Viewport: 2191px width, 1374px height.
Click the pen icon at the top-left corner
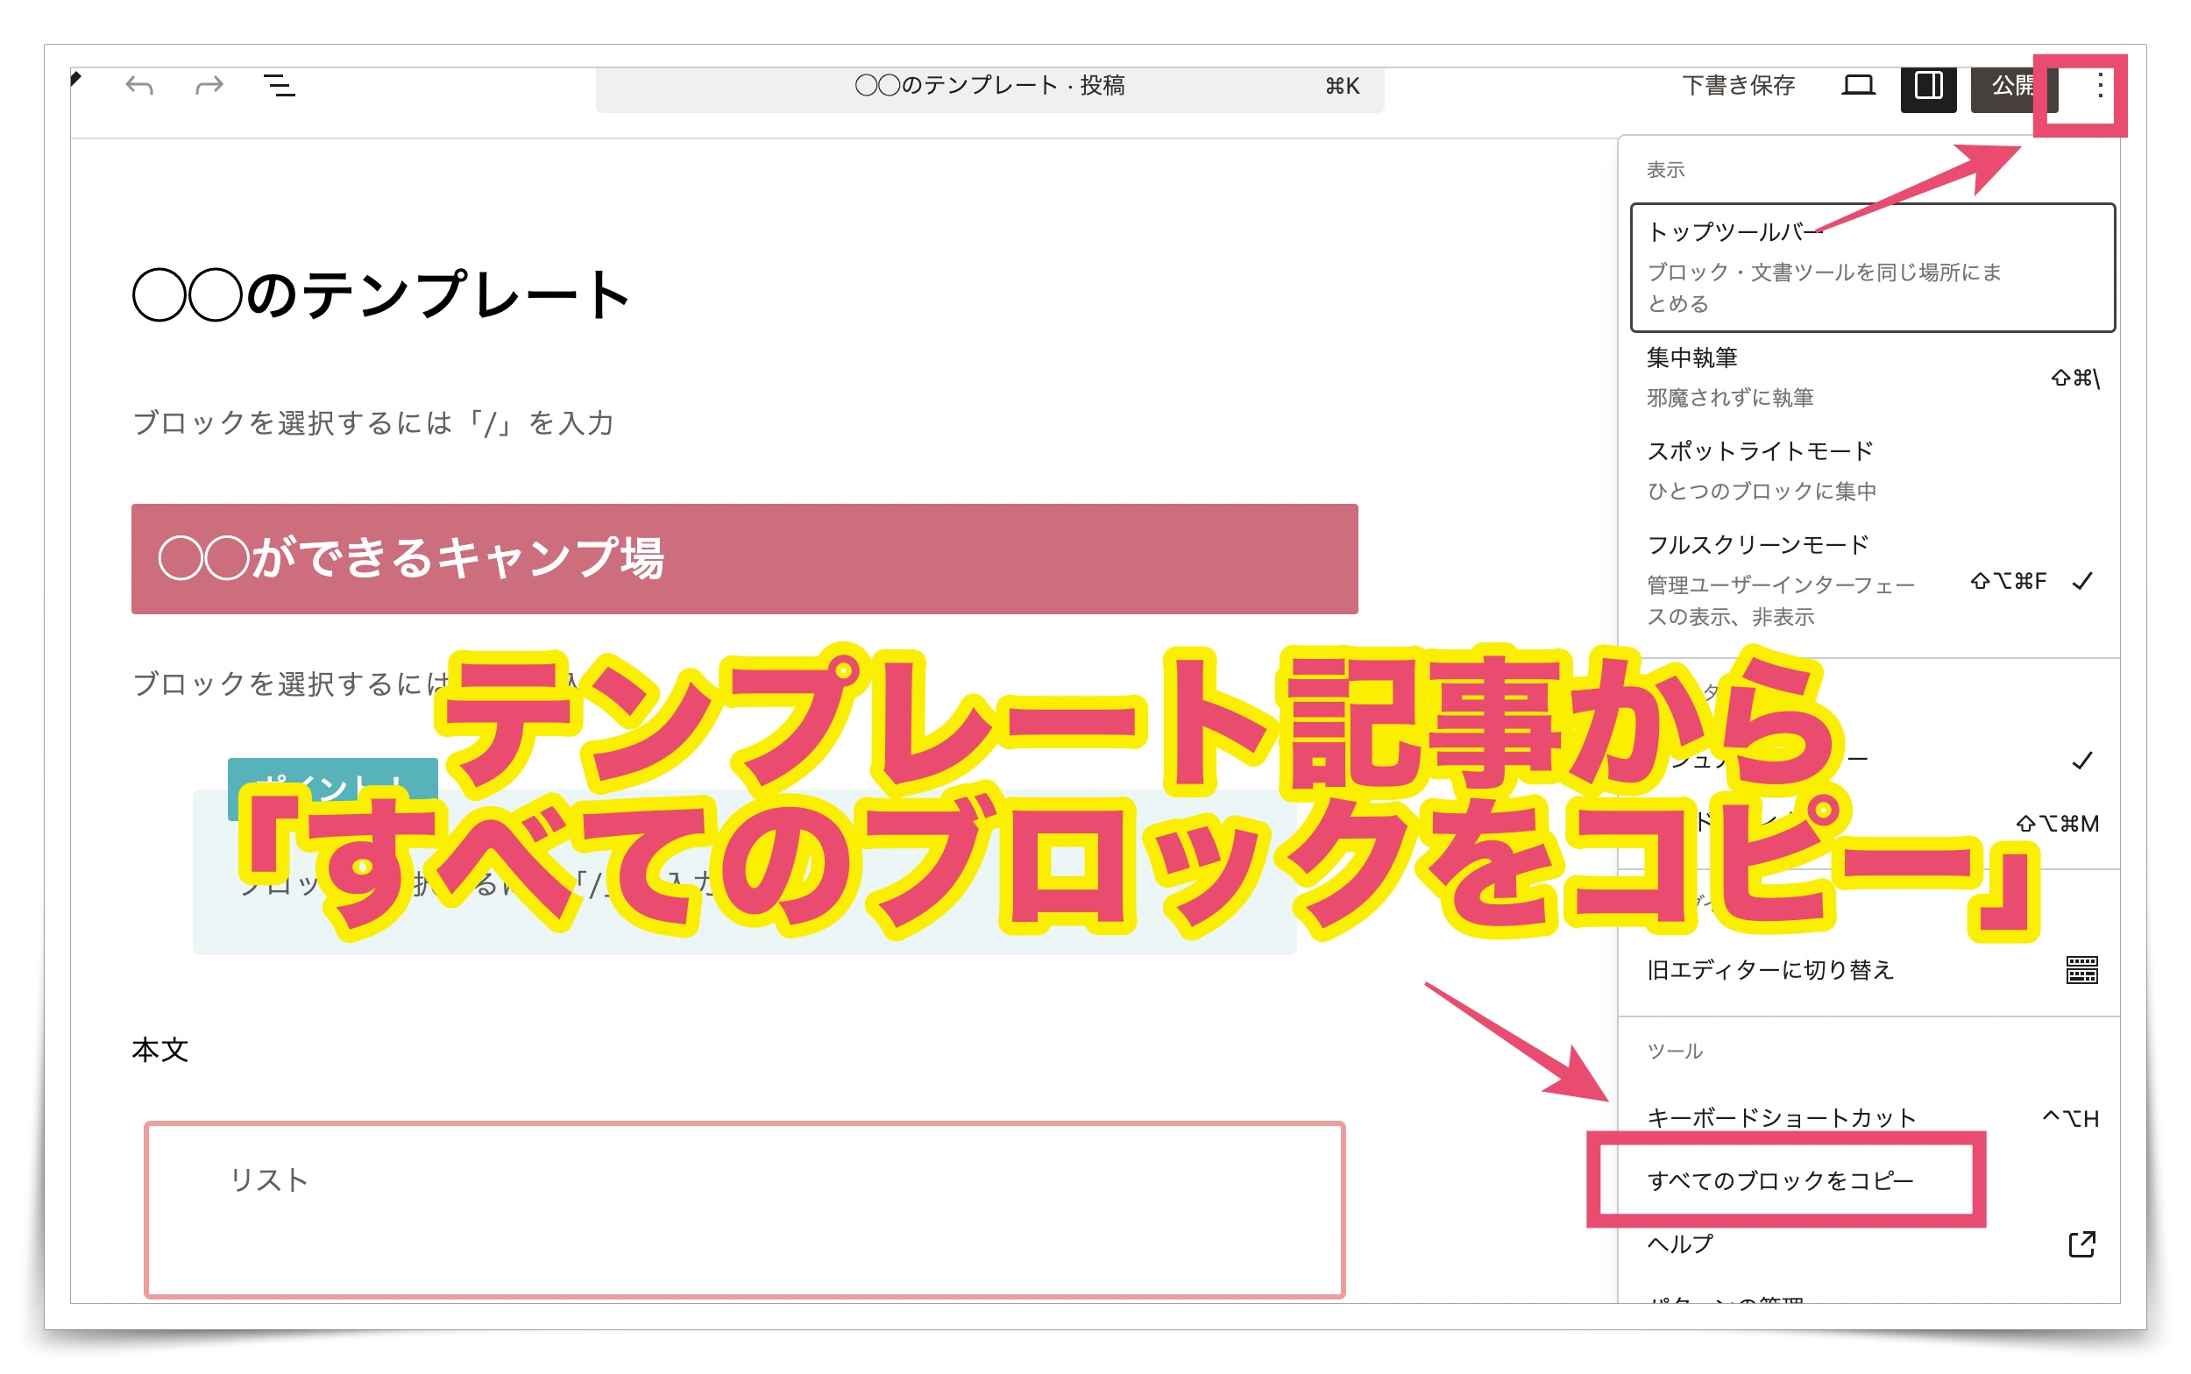76,78
